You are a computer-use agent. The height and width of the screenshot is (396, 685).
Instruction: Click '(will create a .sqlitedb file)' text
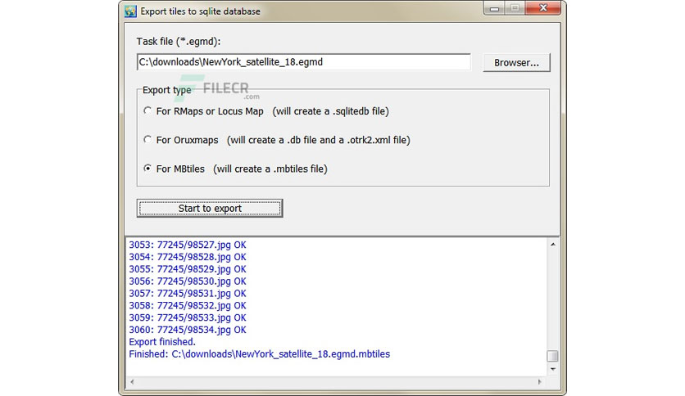pyautogui.click(x=331, y=111)
